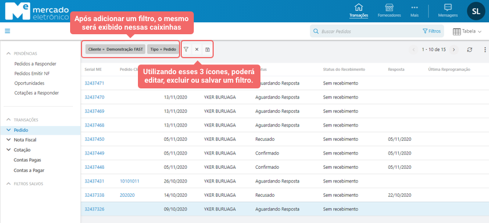Screen dimensions: 489x223
Task: Click Recusado status of order 32437450
Action: (265, 139)
